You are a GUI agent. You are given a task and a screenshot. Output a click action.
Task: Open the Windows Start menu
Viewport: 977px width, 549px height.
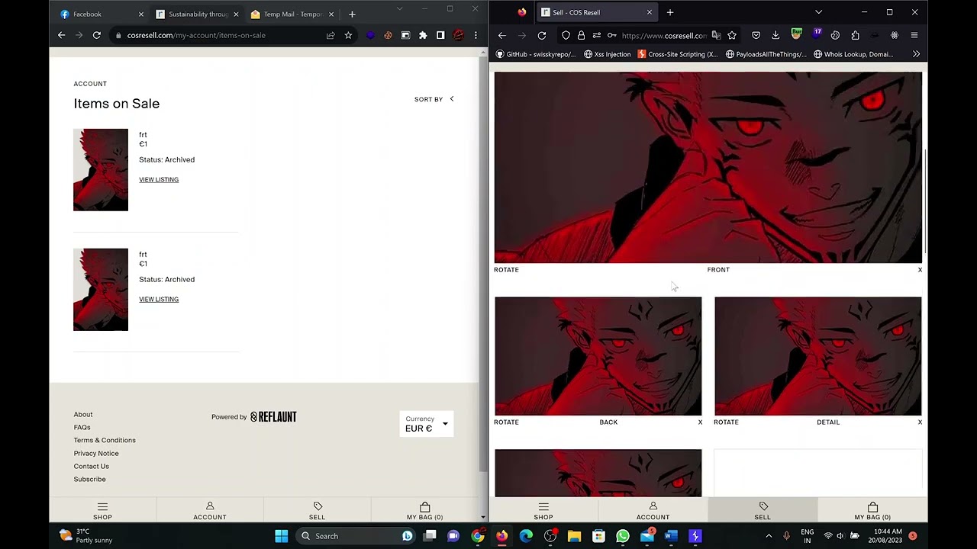pos(282,536)
